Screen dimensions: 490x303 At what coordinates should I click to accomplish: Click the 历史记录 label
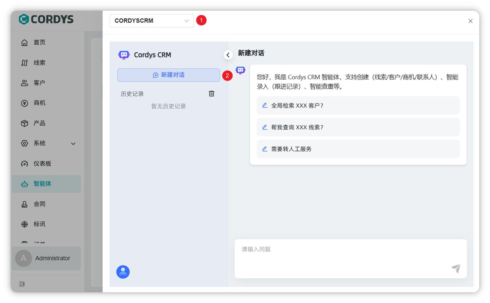132,94
